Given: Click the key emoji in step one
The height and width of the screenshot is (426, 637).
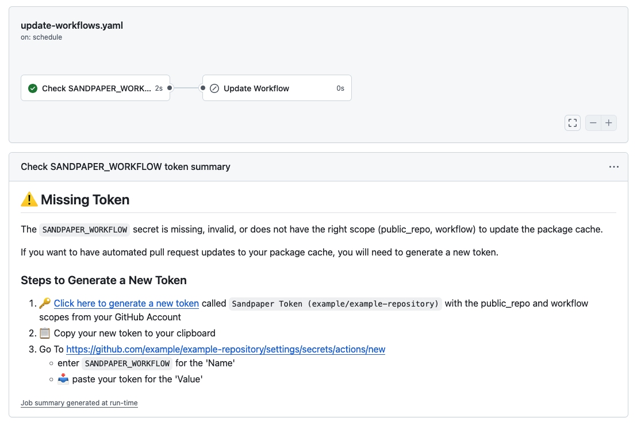Looking at the screenshot, I should point(46,303).
